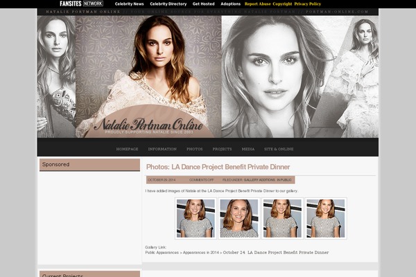Open the Copyright link
This screenshot has width=416, height=277.
(x=282, y=4)
